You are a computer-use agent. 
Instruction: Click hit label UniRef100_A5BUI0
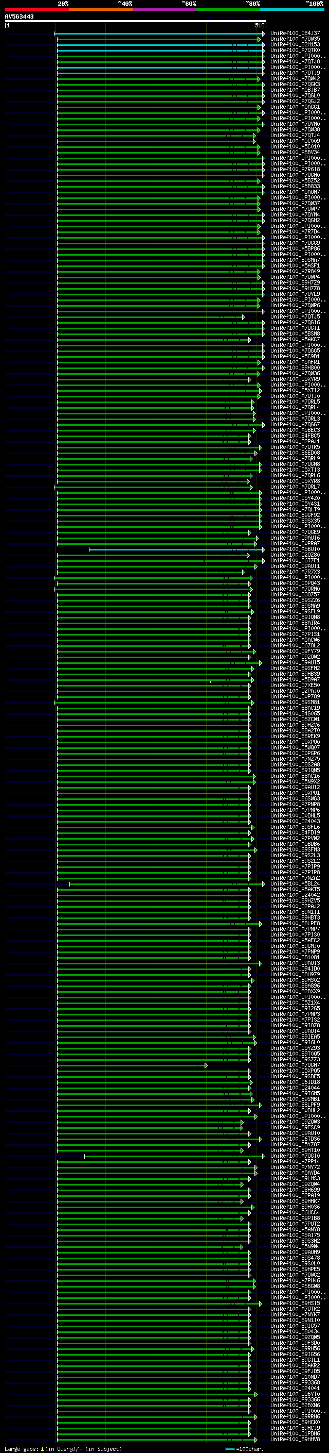[295, 549]
